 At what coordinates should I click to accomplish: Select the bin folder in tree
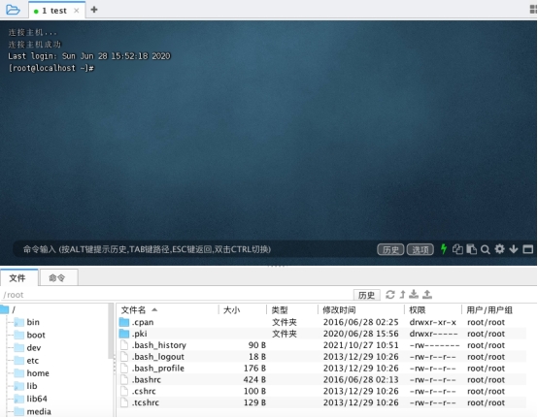[27, 322]
